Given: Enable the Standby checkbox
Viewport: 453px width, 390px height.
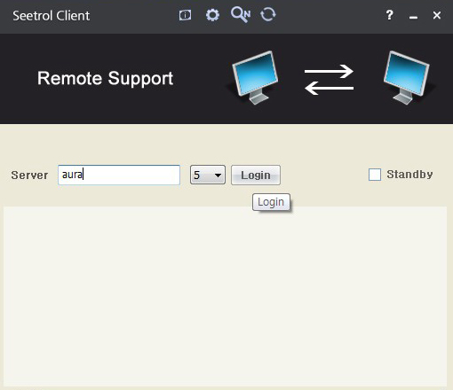Looking at the screenshot, I should click(375, 175).
